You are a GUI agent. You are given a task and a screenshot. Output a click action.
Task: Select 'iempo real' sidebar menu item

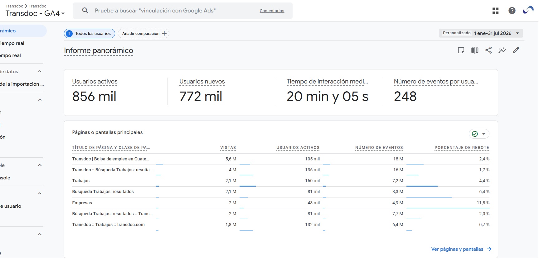click(12, 43)
